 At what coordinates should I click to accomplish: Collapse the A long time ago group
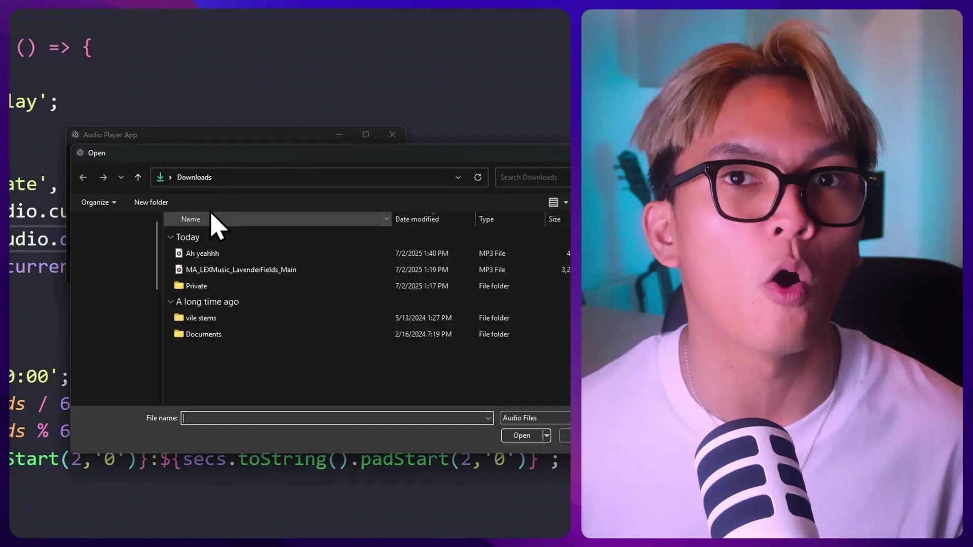coord(171,301)
